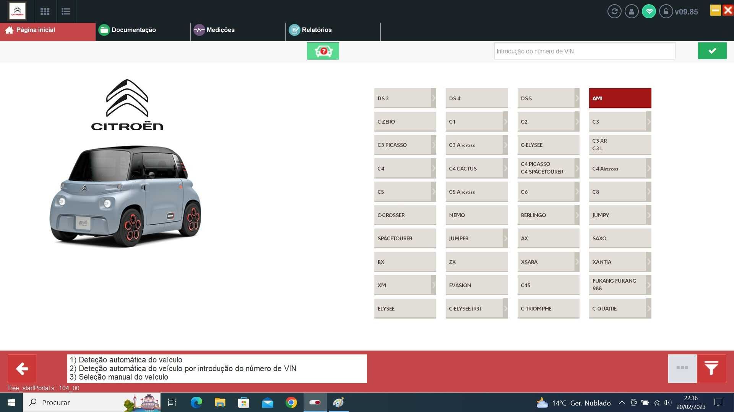Image resolution: width=734 pixels, height=412 pixels.
Task: Open Mail app from taskbar
Action: [x=268, y=402]
